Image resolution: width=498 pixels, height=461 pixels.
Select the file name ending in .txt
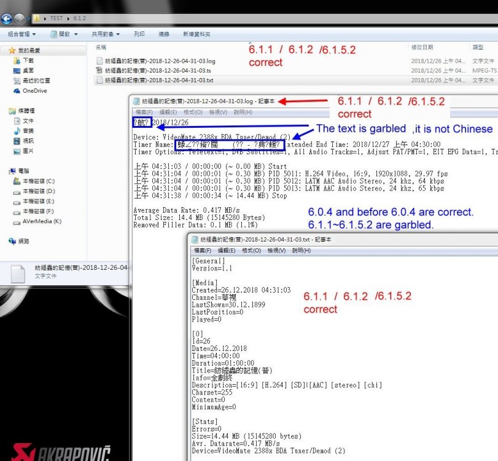(x=159, y=80)
